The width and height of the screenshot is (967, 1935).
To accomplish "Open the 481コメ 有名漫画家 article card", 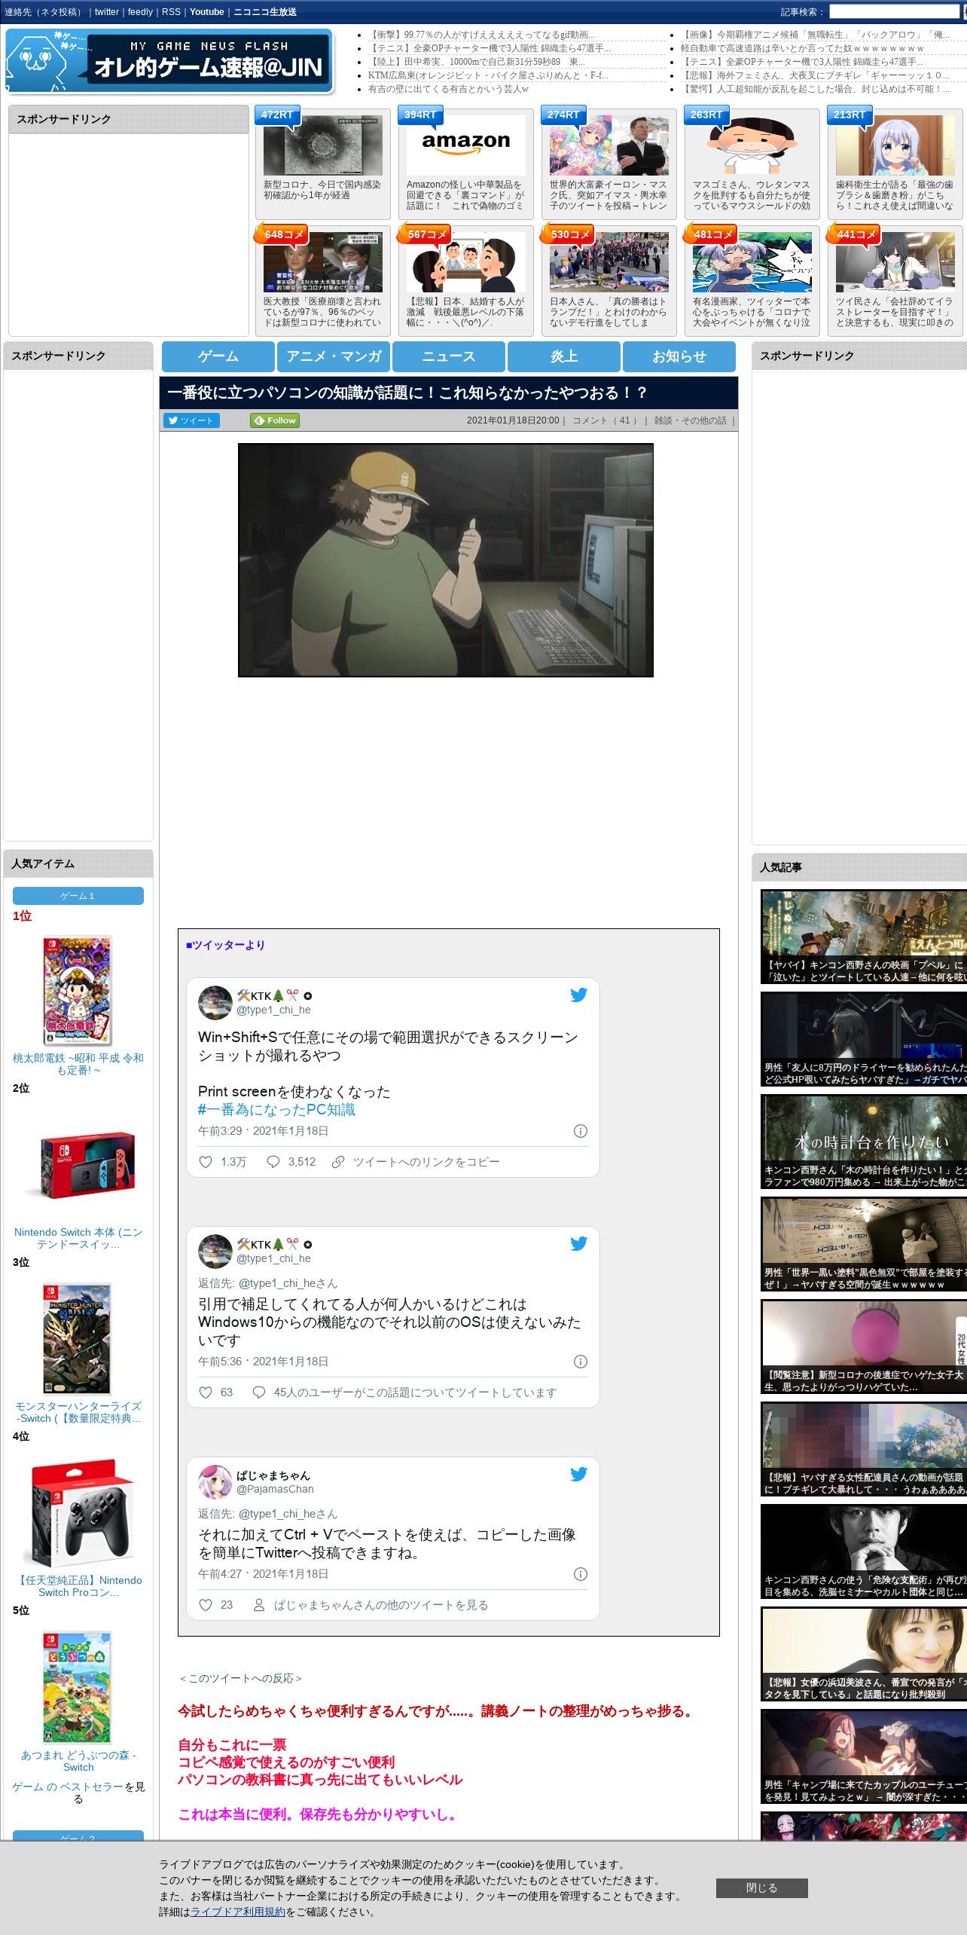I will (x=752, y=280).
